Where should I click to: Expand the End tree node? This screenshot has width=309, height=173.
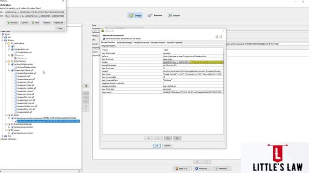tap(2, 136)
